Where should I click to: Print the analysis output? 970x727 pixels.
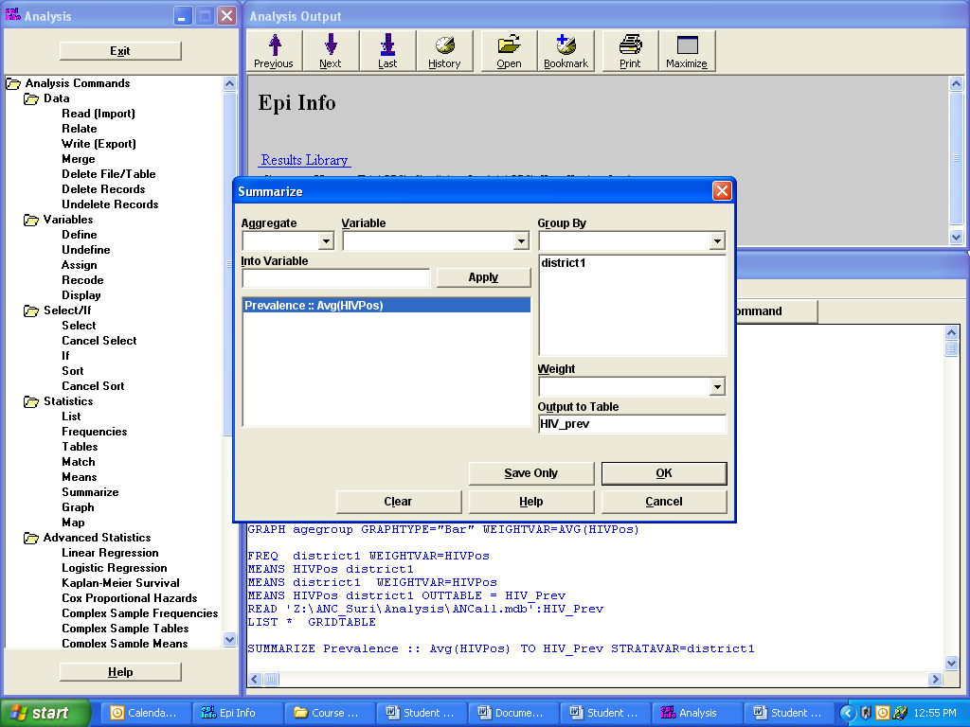point(630,51)
